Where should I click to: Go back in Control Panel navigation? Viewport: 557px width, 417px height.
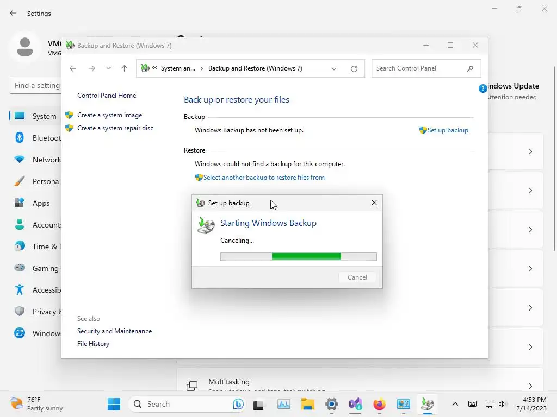click(73, 68)
